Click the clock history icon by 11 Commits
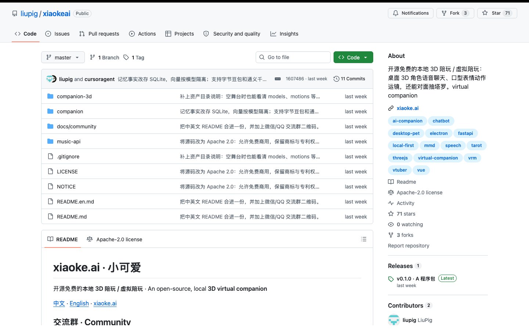The image size is (529, 330). [336, 79]
